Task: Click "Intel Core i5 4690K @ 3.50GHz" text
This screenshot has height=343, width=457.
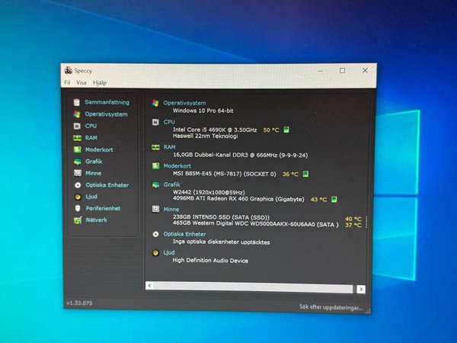Action: pyautogui.click(x=215, y=130)
